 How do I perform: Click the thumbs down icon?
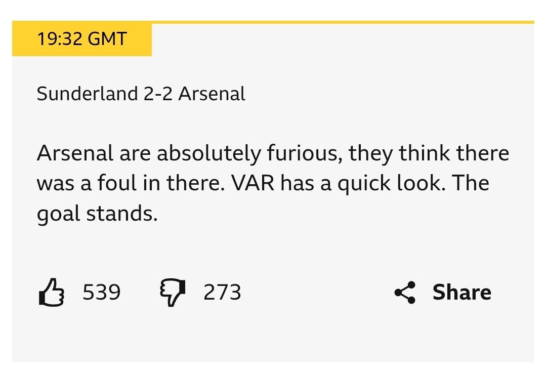(173, 293)
